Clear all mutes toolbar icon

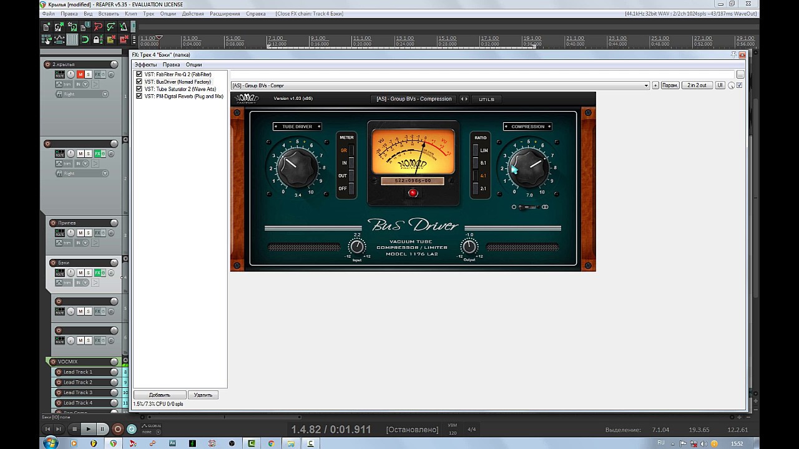pyautogui.click(x=124, y=39)
